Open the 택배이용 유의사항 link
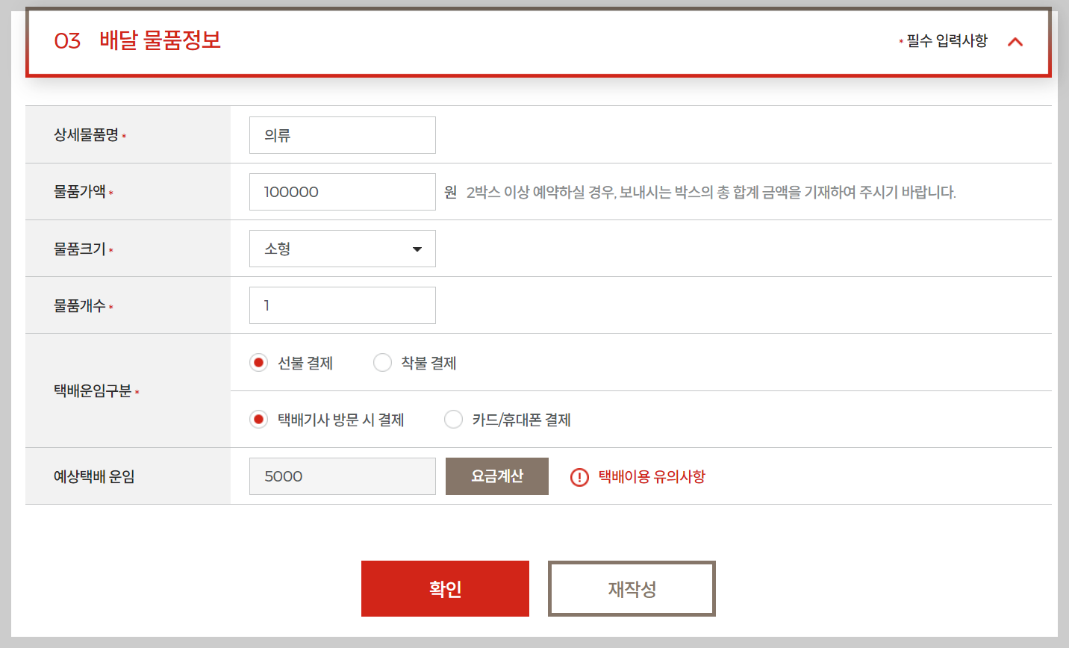 pos(652,476)
